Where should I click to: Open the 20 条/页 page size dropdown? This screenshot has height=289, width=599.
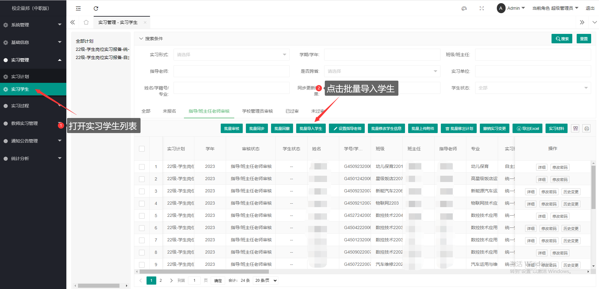click(266, 281)
